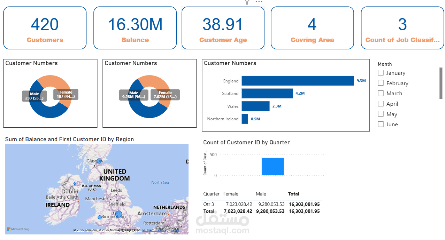The height and width of the screenshot is (240, 445).
Task: Tick the March month checkbox
Action: (x=381, y=93)
